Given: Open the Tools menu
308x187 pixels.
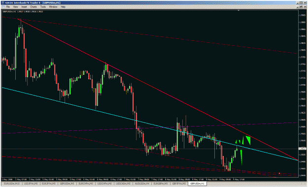Looking at the screenshot, I should click(43, 7).
